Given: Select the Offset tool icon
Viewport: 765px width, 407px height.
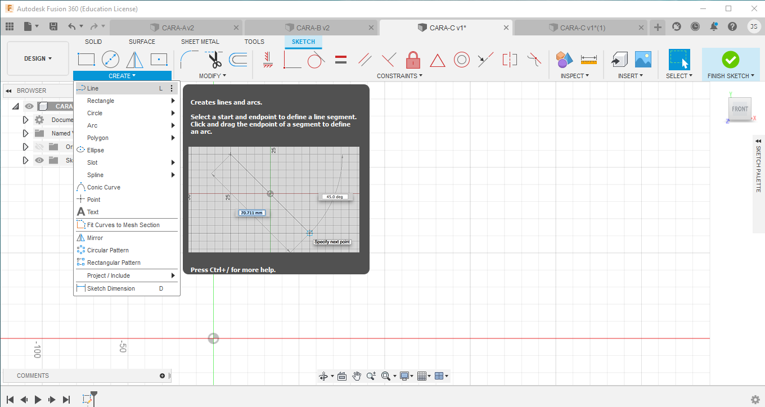Looking at the screenshot, I should tap(238, 59).
